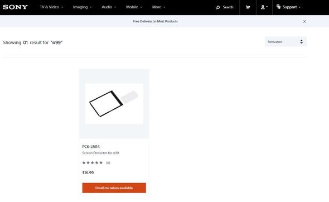Click Email me when available button
329x202 pixels.
[114, 188]
